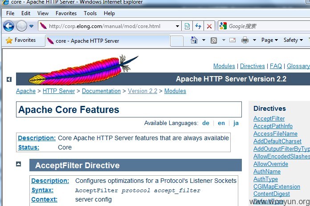Switch language to en
This screenshot has height=206, width=310.
221,123
